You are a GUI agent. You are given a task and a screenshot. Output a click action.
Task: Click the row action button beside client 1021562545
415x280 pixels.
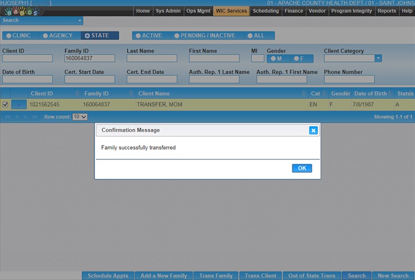(19, 104)
